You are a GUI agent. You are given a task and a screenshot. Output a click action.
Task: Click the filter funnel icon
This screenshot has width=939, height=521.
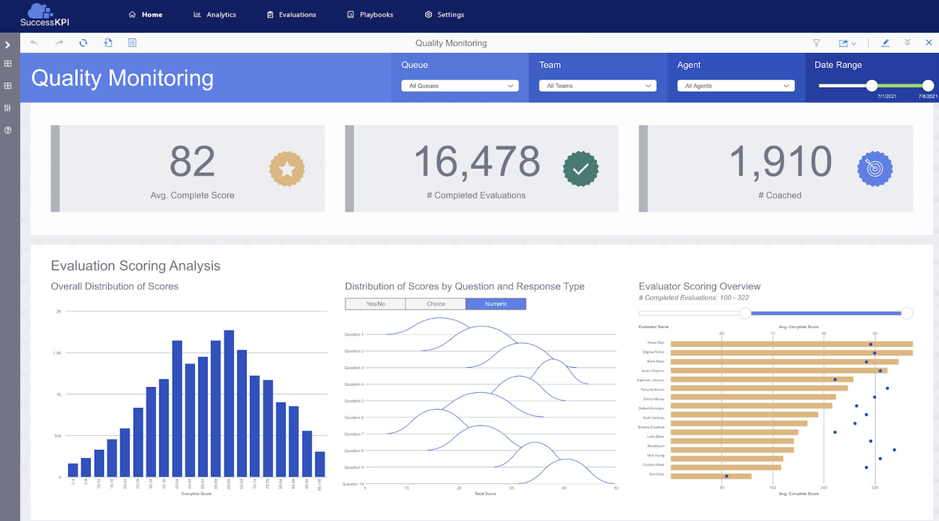tap(816, 42)
